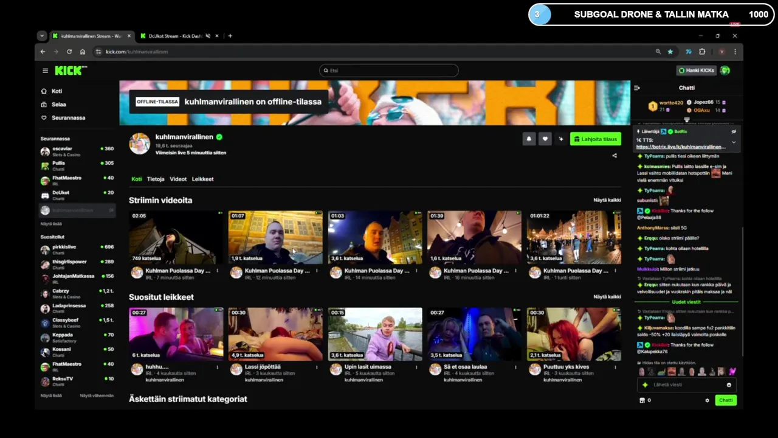Click Näytä vähemmän in sidebar
This screenshot has height=438, width=778.
coord(97,395)
